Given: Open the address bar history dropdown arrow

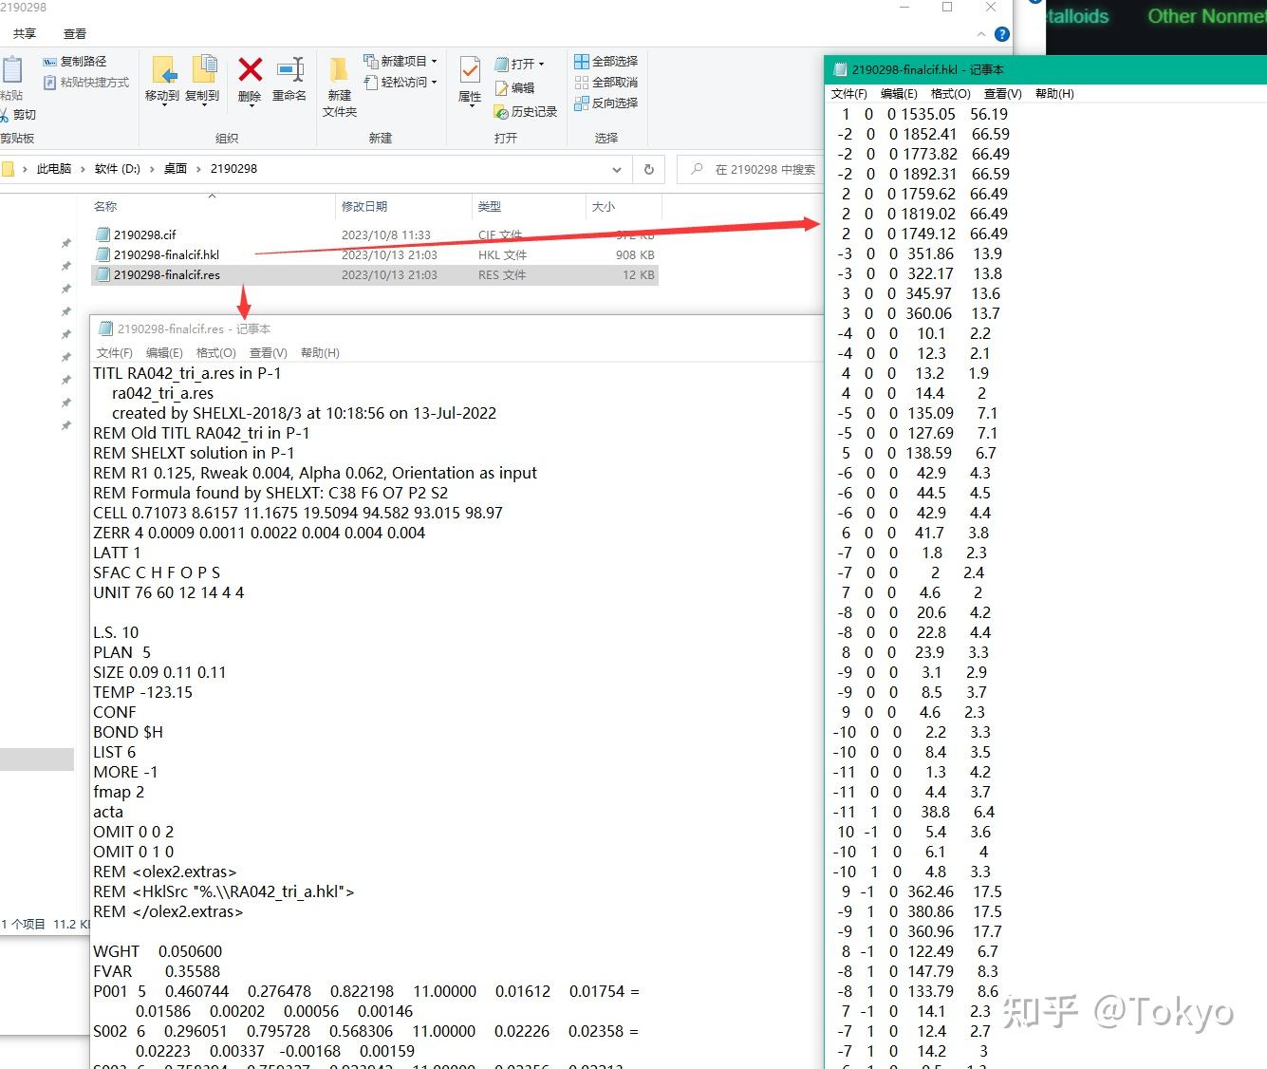Looking at the screenshot, I should click(617, 170).
